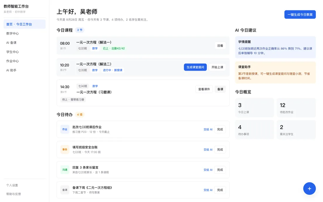Click the 4 项 badge beside 今日待办
The image size is (323, 202).
80,114
